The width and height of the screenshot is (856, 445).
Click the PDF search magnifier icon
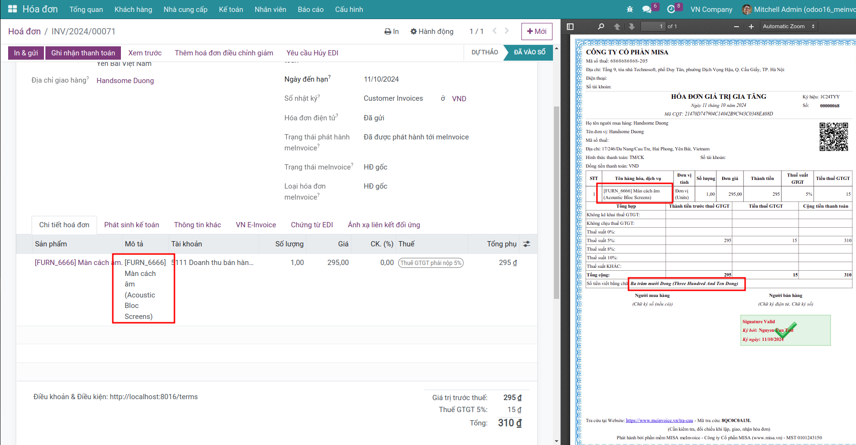pyautogui.click(x=601, y=27)
